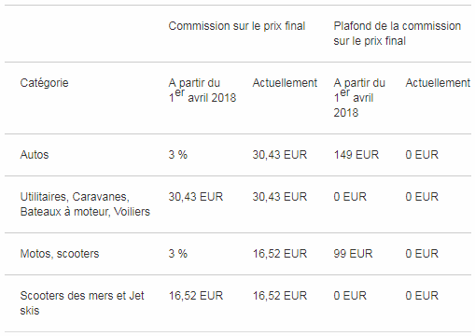Image resolution: width=475 pixels, height=336 pixels.
Task: Select Utilitaires new commission 30,43 EUR
Action: pyautogui.click(x=196, y=197)
